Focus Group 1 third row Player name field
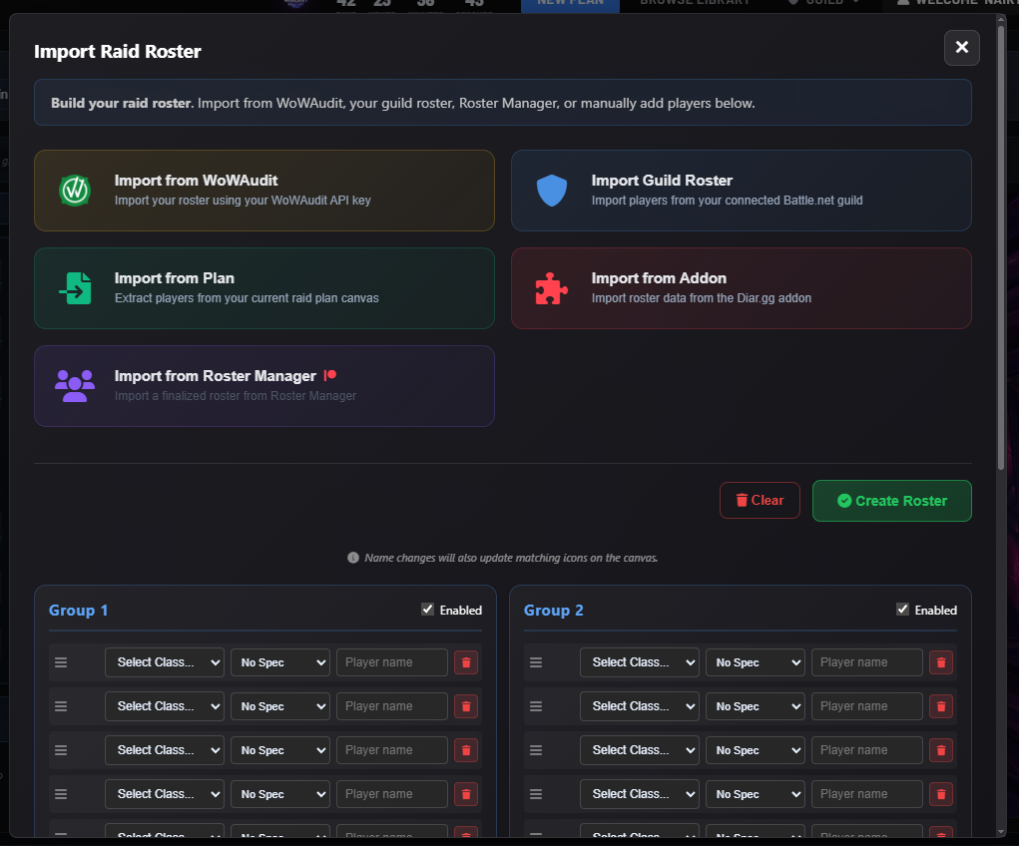 tap(392, 750)
